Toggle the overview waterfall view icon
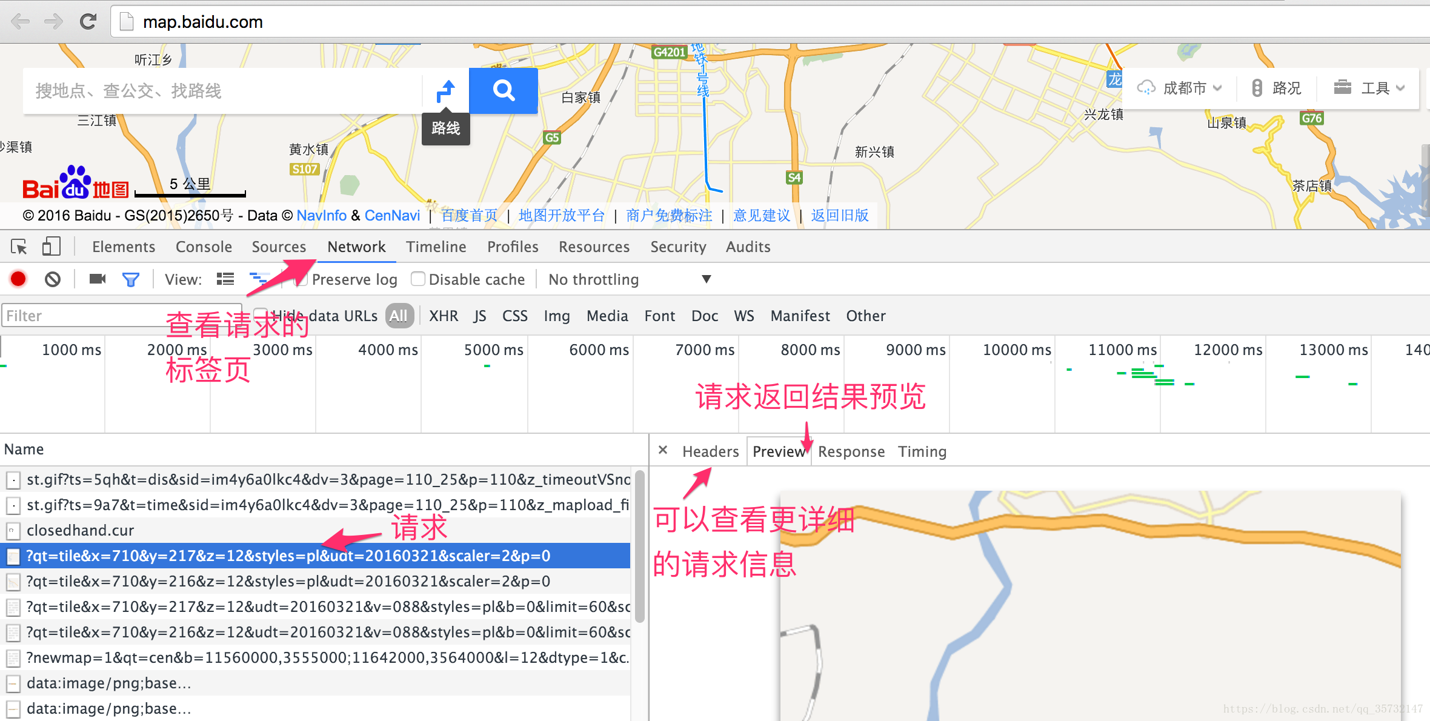The width and height of the screenshot is (1430, 721). point(259,279)
